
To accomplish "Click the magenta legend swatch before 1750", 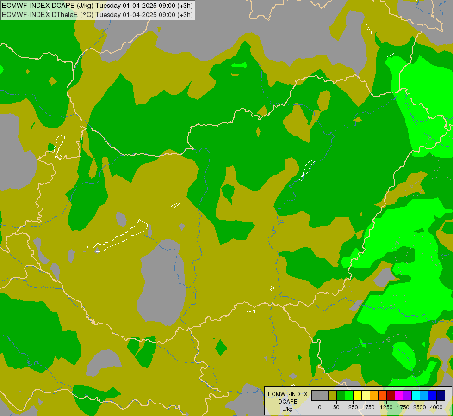I will (399, 396).
